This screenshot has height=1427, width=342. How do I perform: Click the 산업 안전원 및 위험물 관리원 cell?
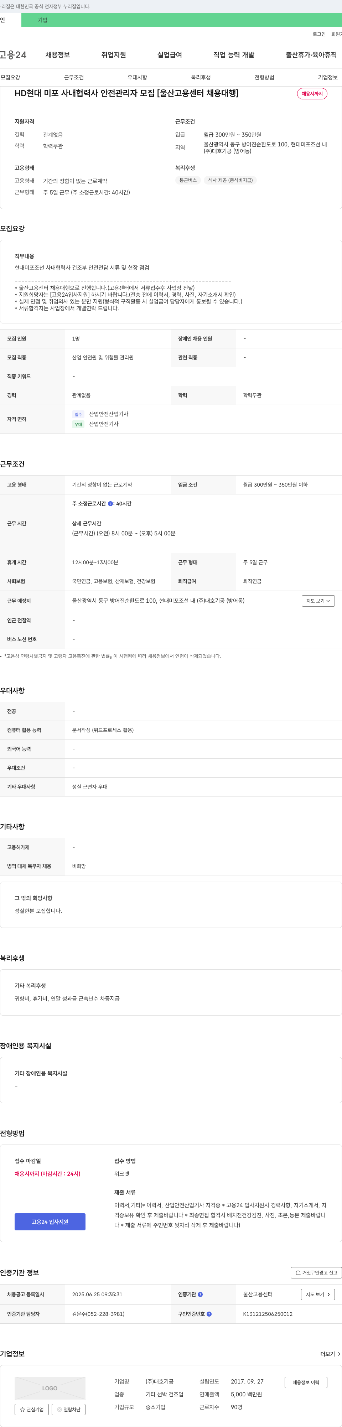103,358
